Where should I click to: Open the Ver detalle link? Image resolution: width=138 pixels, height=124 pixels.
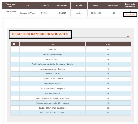(130, 14)
